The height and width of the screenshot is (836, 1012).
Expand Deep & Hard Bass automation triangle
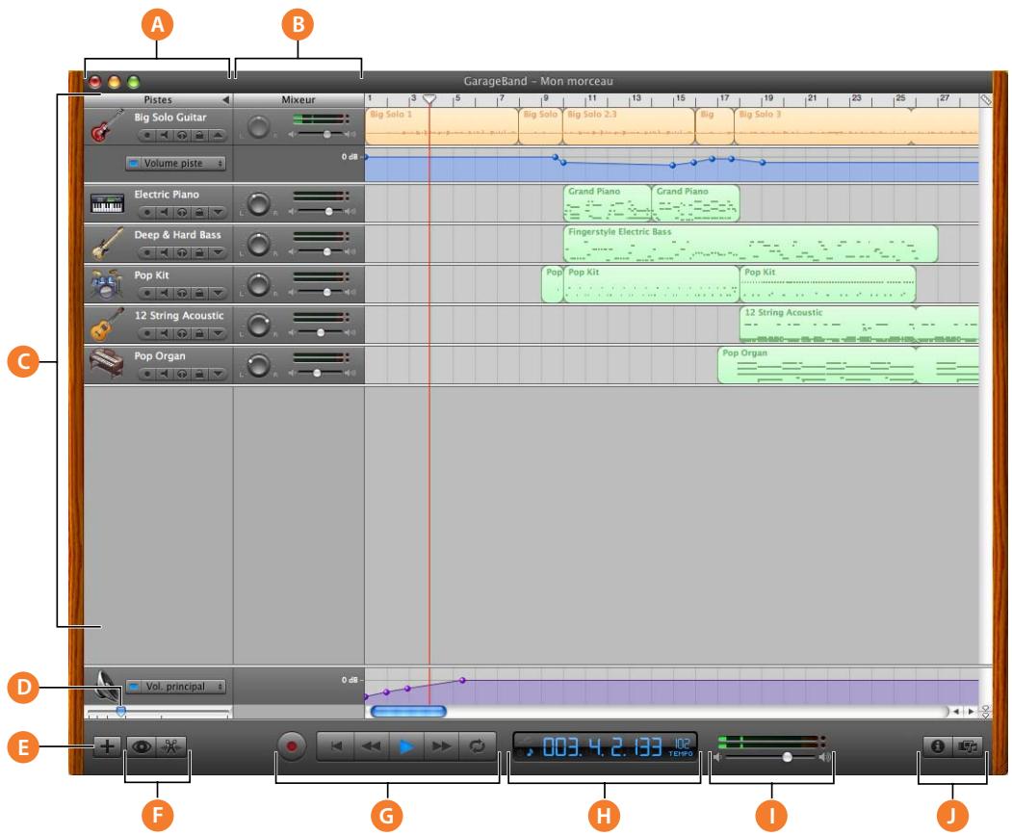coord(218,252)
